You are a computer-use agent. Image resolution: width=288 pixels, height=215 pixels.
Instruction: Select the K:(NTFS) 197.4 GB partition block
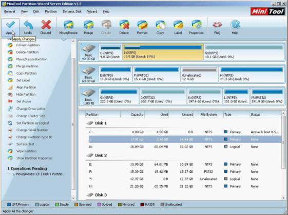pos(205,96)
